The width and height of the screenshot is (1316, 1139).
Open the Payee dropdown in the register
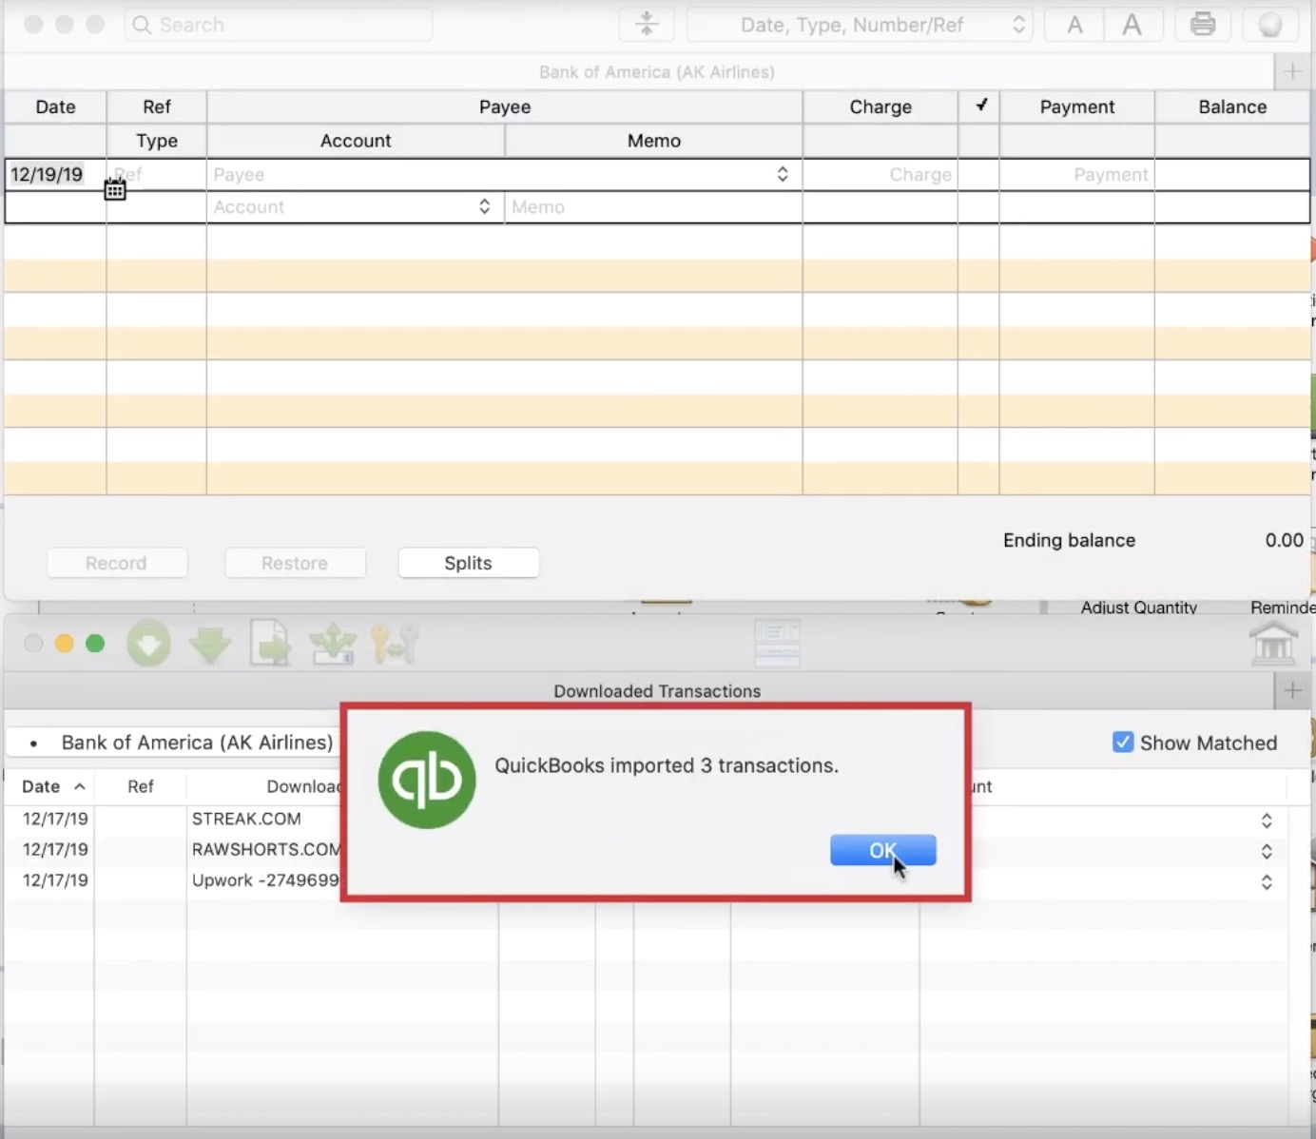782,174
